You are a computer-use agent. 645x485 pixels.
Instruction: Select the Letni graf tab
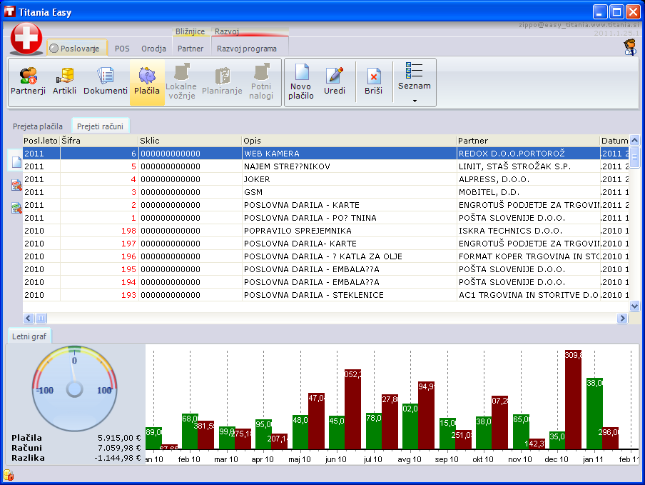pyautogui.click(x=29, y=336)
